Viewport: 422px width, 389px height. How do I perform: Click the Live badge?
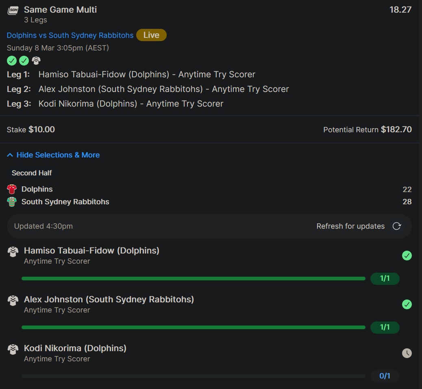(151, 35)
